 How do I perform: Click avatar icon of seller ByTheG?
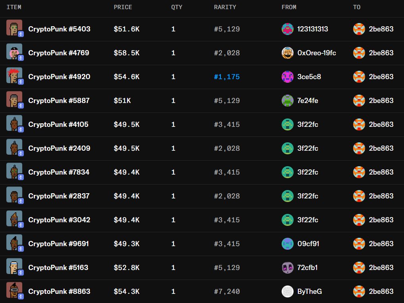(x=288, y=291)
